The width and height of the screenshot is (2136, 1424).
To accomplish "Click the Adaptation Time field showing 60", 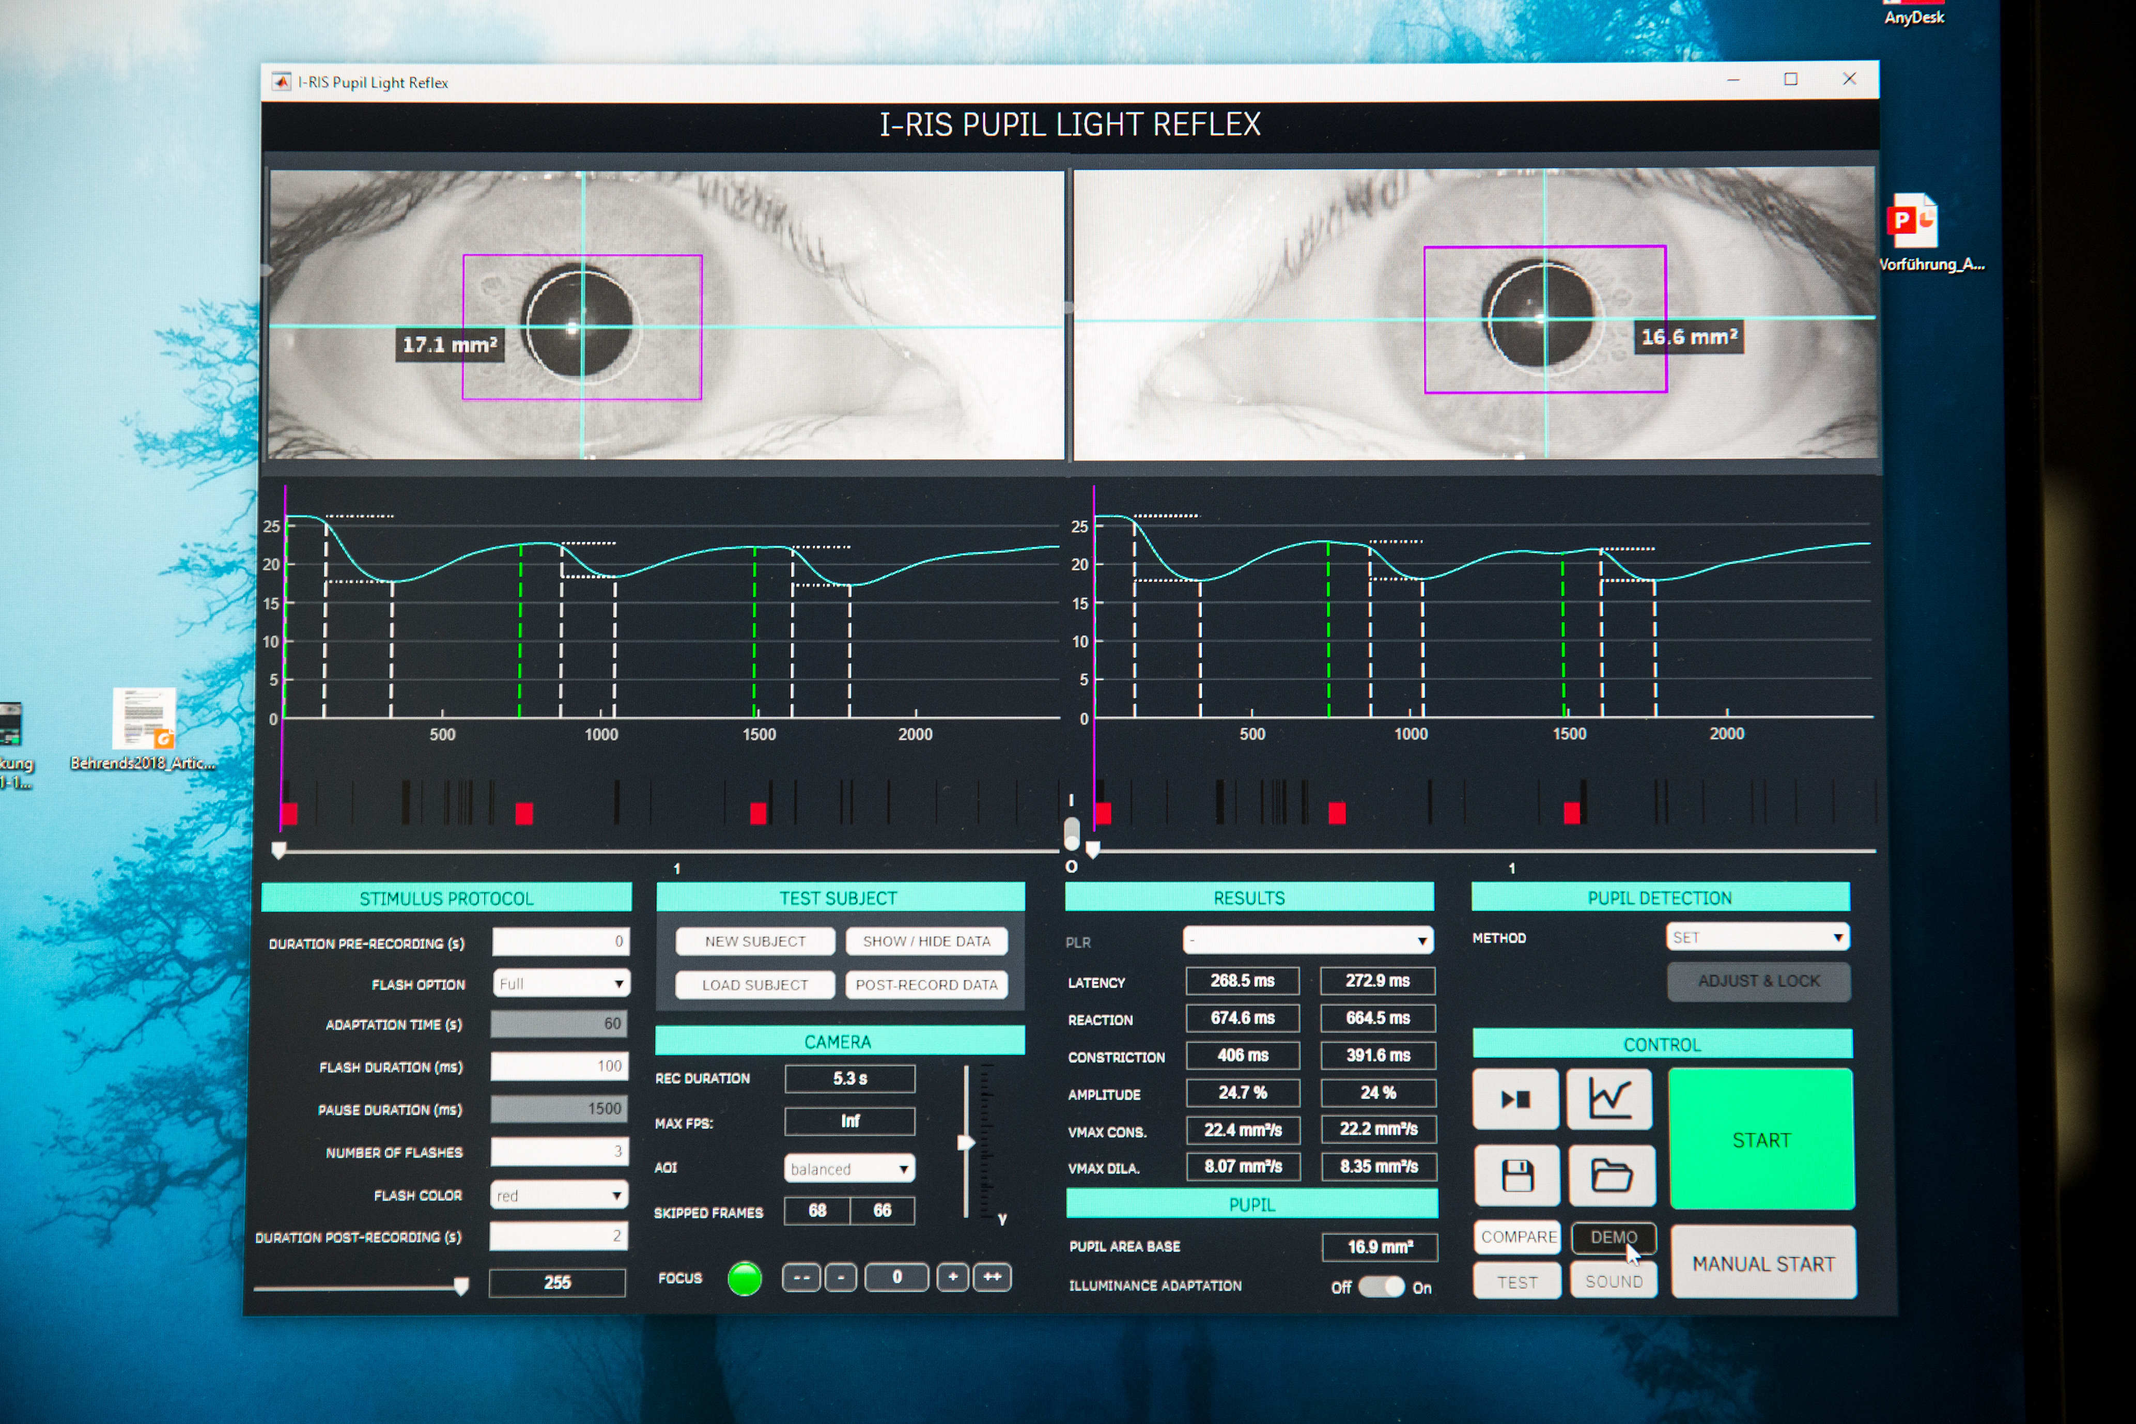I will [559, 1024].
